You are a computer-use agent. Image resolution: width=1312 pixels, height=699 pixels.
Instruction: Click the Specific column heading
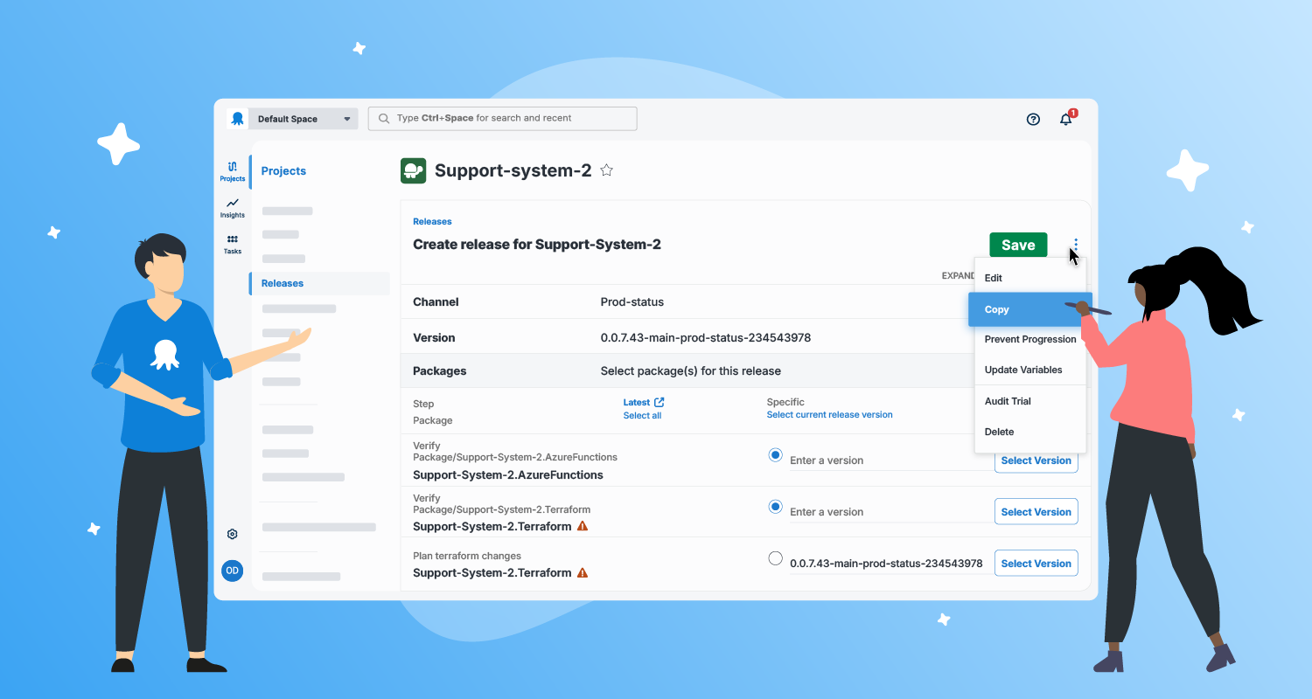click(785, 403)
